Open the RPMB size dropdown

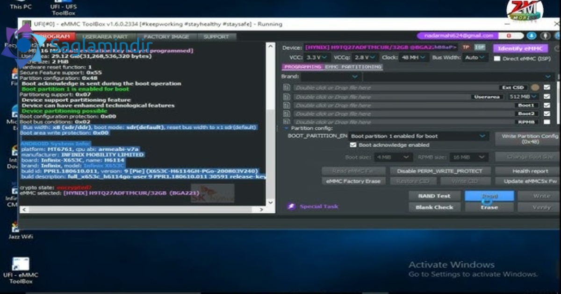point(469,157)
